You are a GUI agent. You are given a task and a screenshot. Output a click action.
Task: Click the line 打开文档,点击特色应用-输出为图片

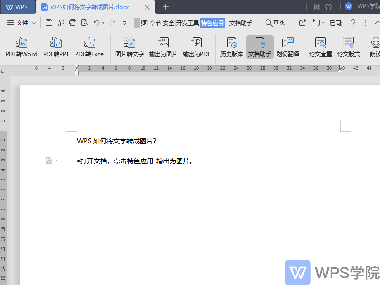pyautogui.click(x=135, y=161)
